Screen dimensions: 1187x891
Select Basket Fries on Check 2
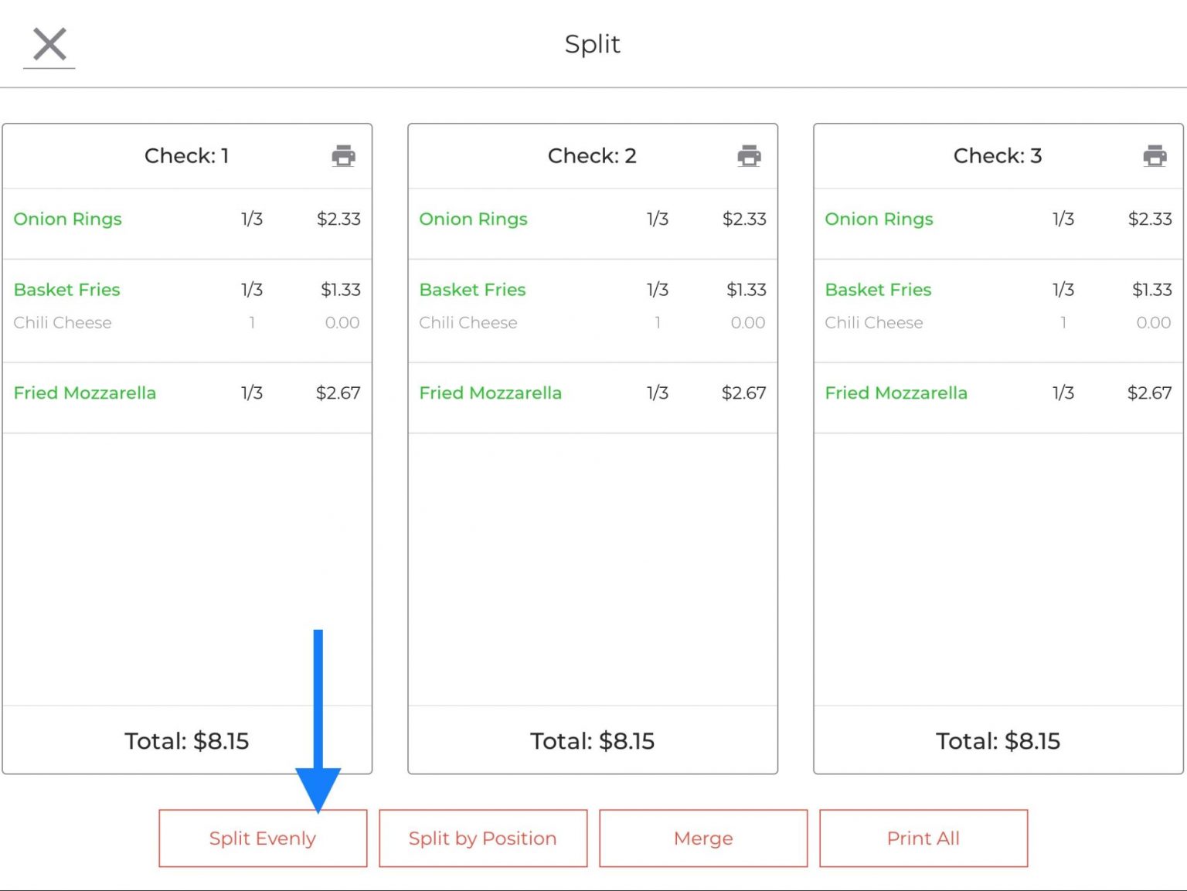point(472,290)
